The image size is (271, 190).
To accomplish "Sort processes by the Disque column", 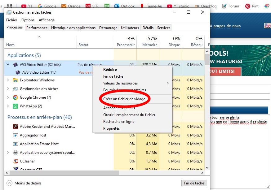I will click(x=171, y=41).
